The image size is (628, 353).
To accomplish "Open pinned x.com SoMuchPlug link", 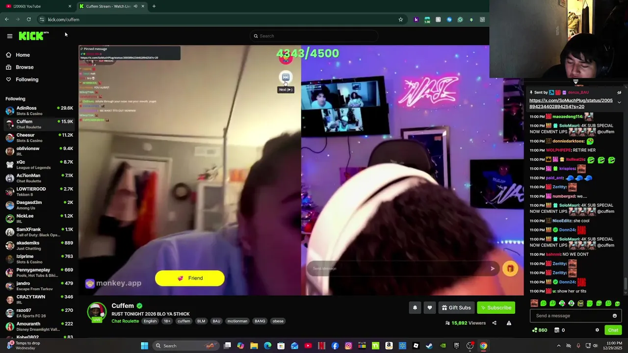I will (571, 103).
